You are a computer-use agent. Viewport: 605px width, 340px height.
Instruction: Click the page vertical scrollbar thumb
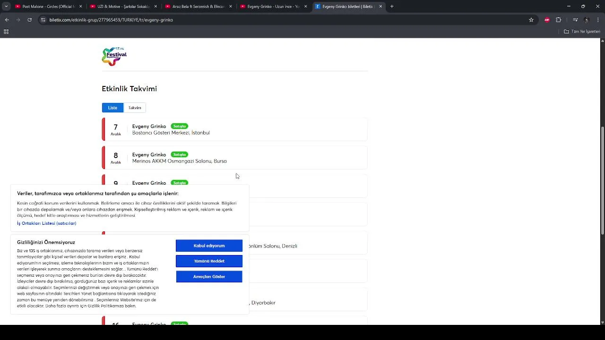click(602, 180)
